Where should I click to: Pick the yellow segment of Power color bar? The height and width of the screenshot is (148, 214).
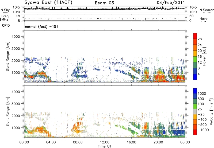195,53
